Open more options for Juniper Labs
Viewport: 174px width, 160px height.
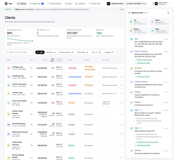(x=121, y=94)
